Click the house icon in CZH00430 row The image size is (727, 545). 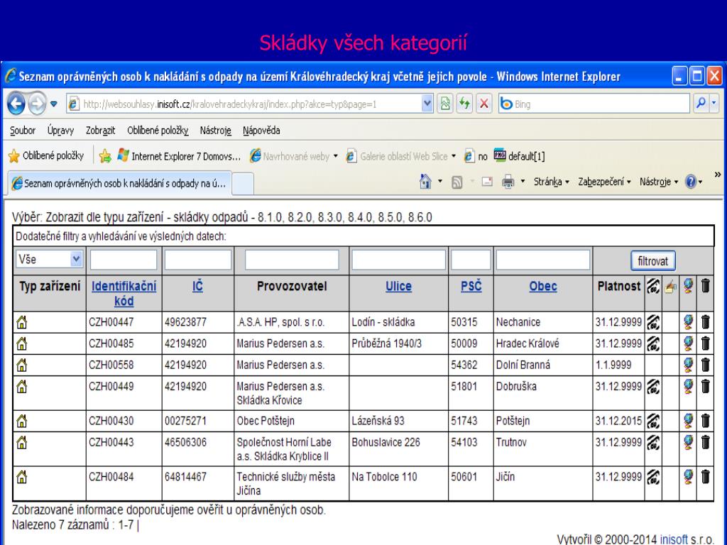pyautogui.click(x=21, y=420)
